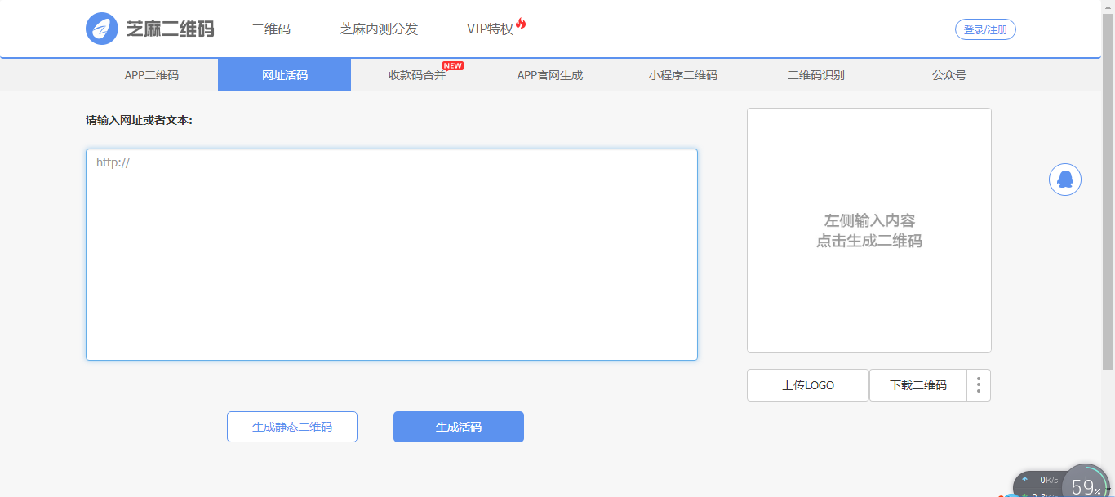
Task: Open the QQ penguin support icon
Action: tap(1064, 180)
